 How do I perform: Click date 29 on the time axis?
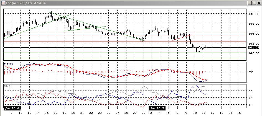pyautogui.click(x=135, y=113)
